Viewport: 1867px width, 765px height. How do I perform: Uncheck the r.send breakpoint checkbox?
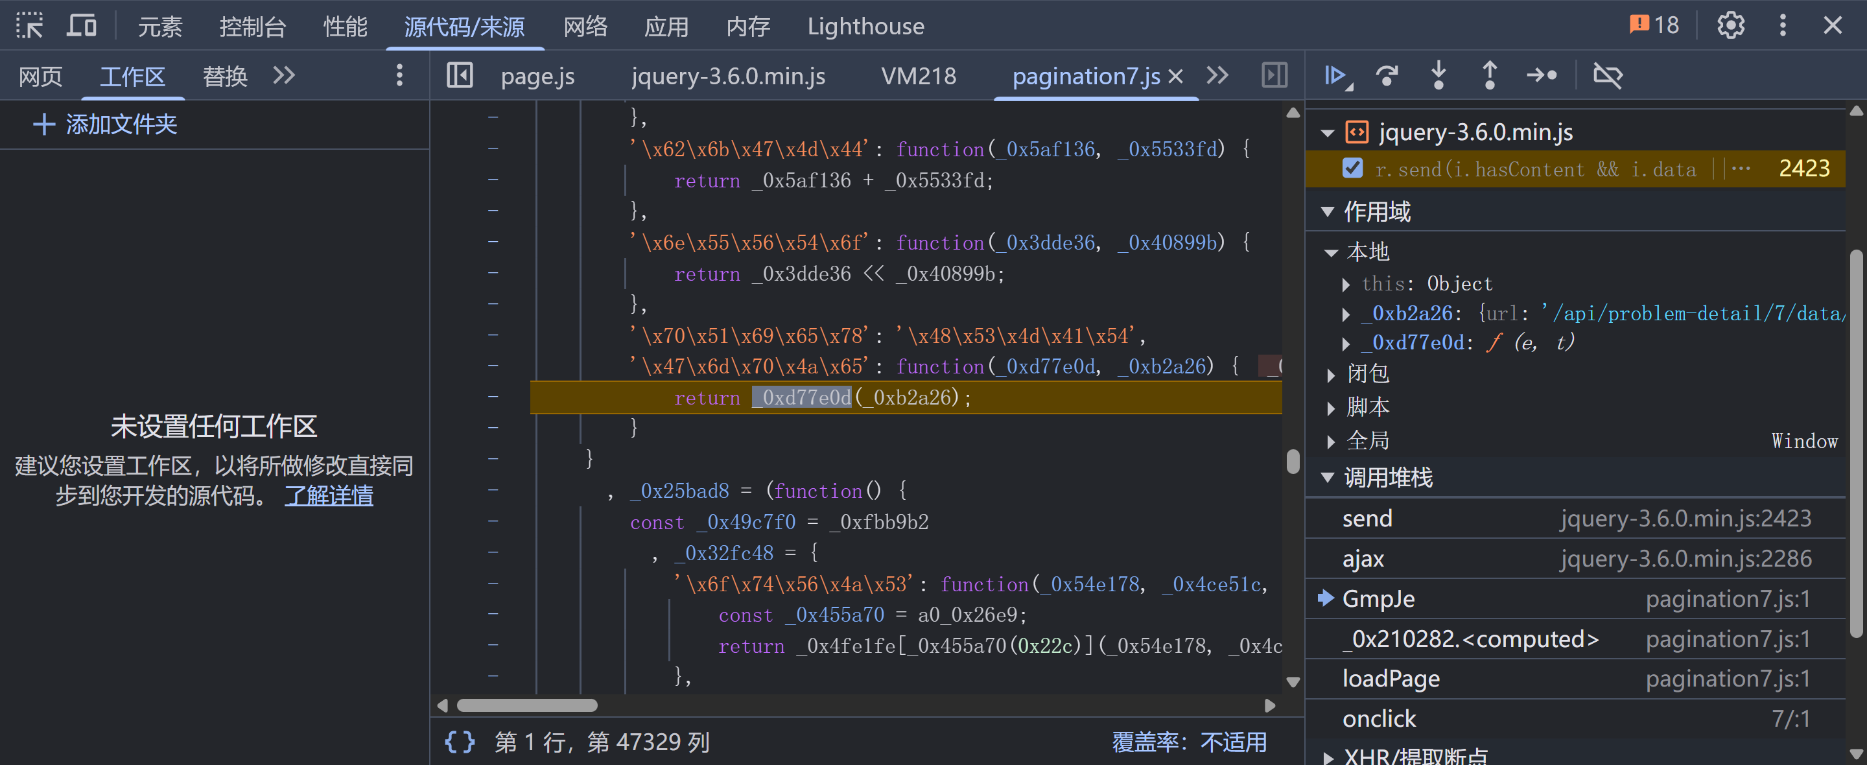(x=1352, y=168)
